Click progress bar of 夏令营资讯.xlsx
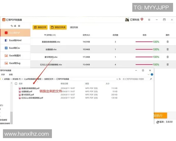This screenshot has width=176, height=141. click(x=144, y=57)
